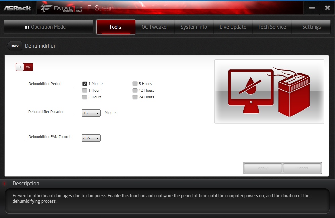This screenshot has height=218, width=335.
Task: Select the 6 Hours period checkbox
Action: 135,84
